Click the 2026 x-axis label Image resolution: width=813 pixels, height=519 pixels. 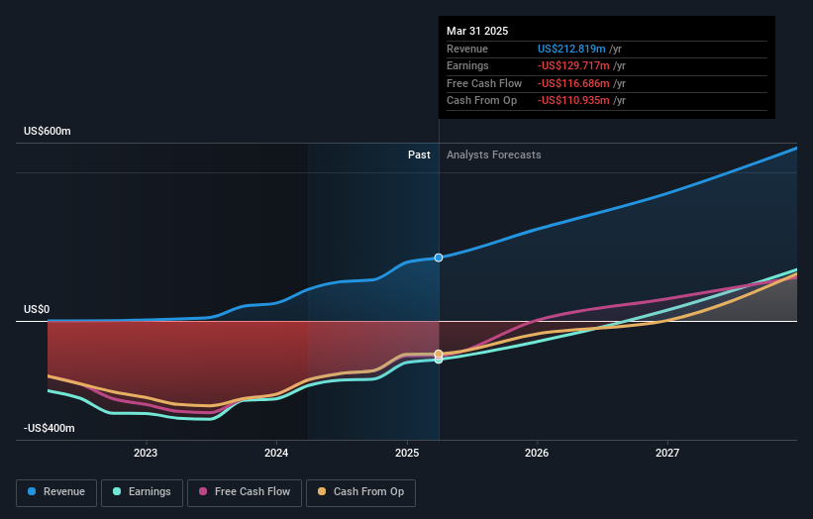point(537,454)
